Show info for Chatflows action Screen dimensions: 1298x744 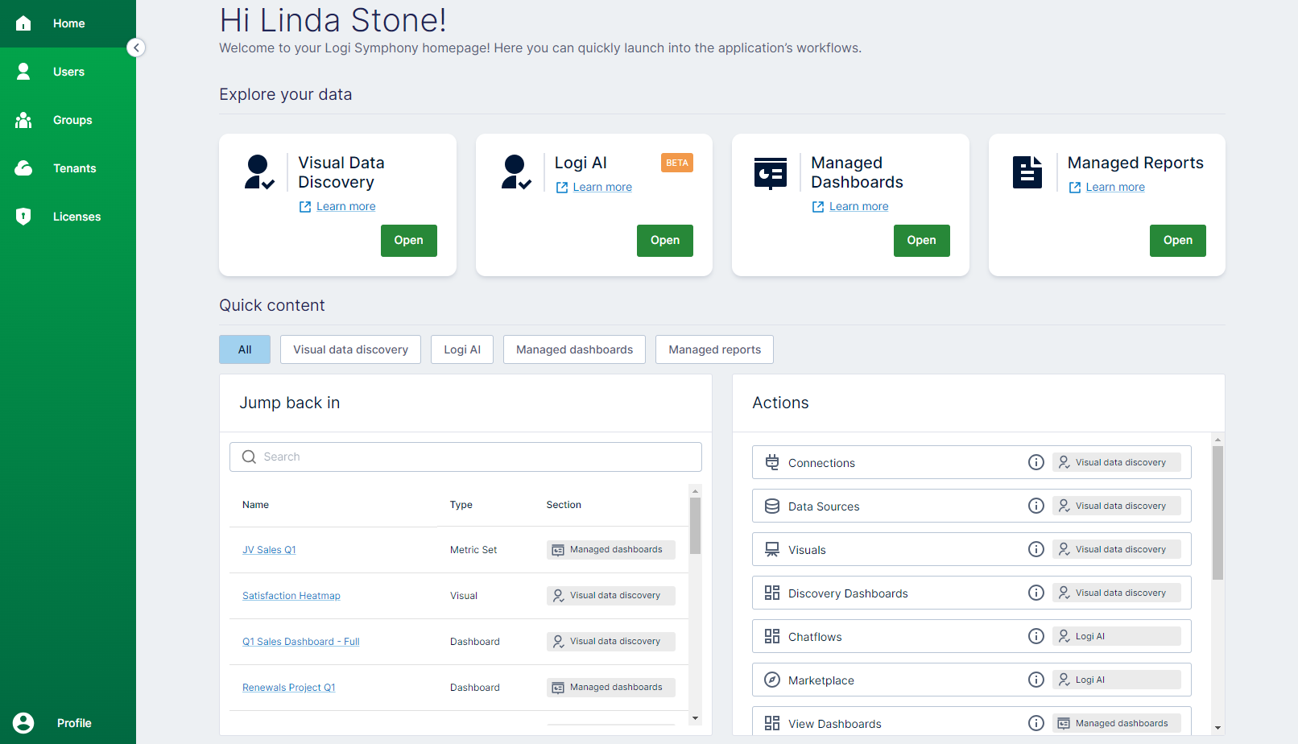click(1036, 636)
